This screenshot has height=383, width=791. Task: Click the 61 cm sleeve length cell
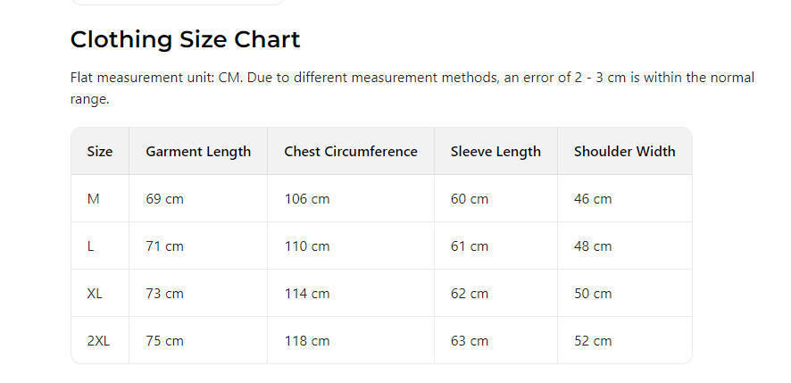tap(470, 246)
